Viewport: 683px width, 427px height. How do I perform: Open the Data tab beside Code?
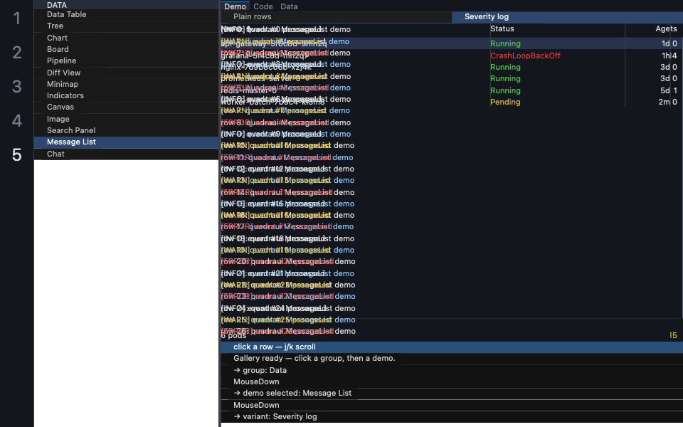pos(289,6)
